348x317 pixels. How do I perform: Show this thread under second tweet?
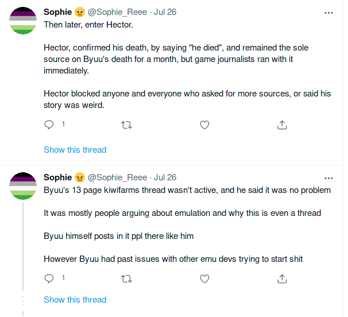(75, 300)
